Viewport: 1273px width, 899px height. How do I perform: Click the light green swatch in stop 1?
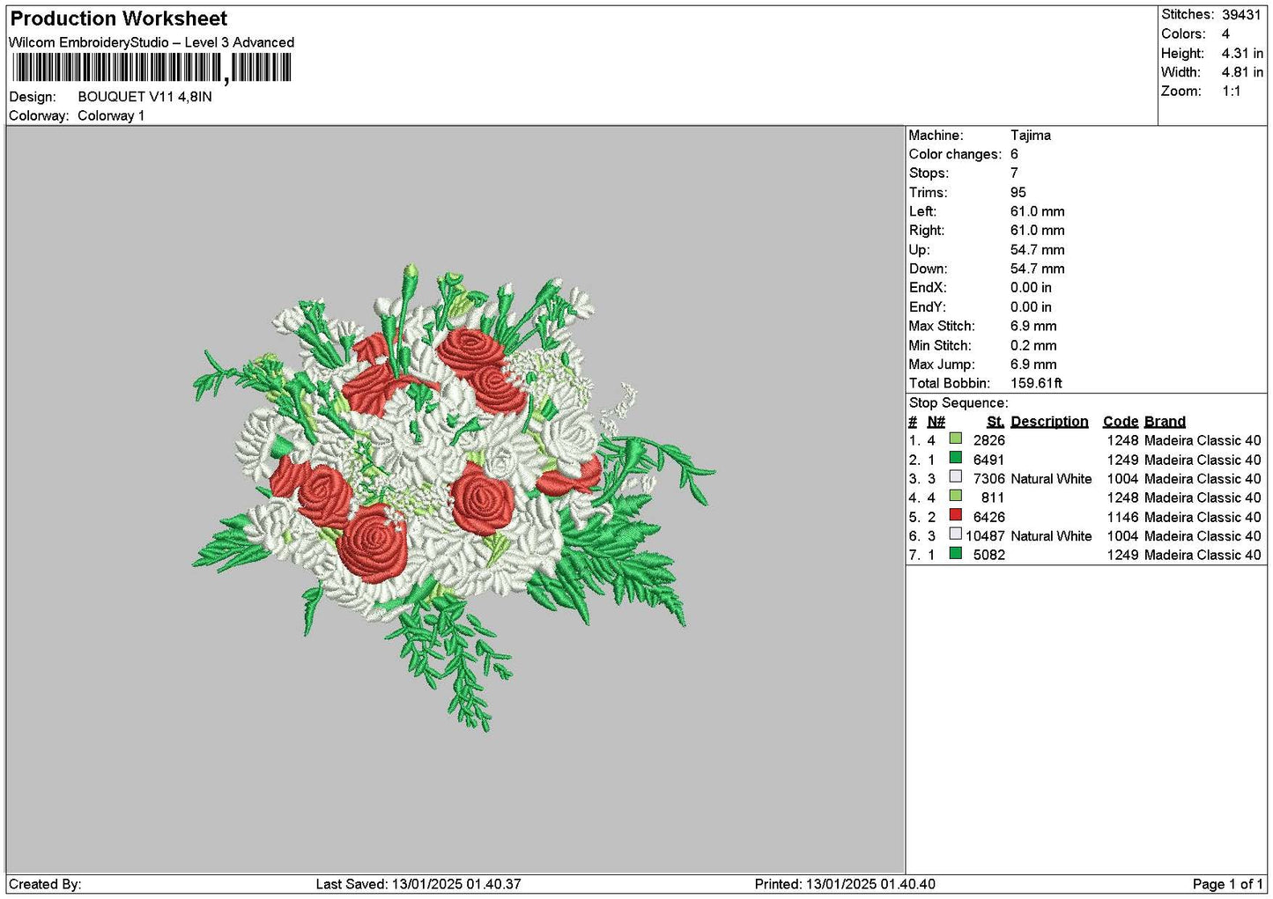point(955,438)
